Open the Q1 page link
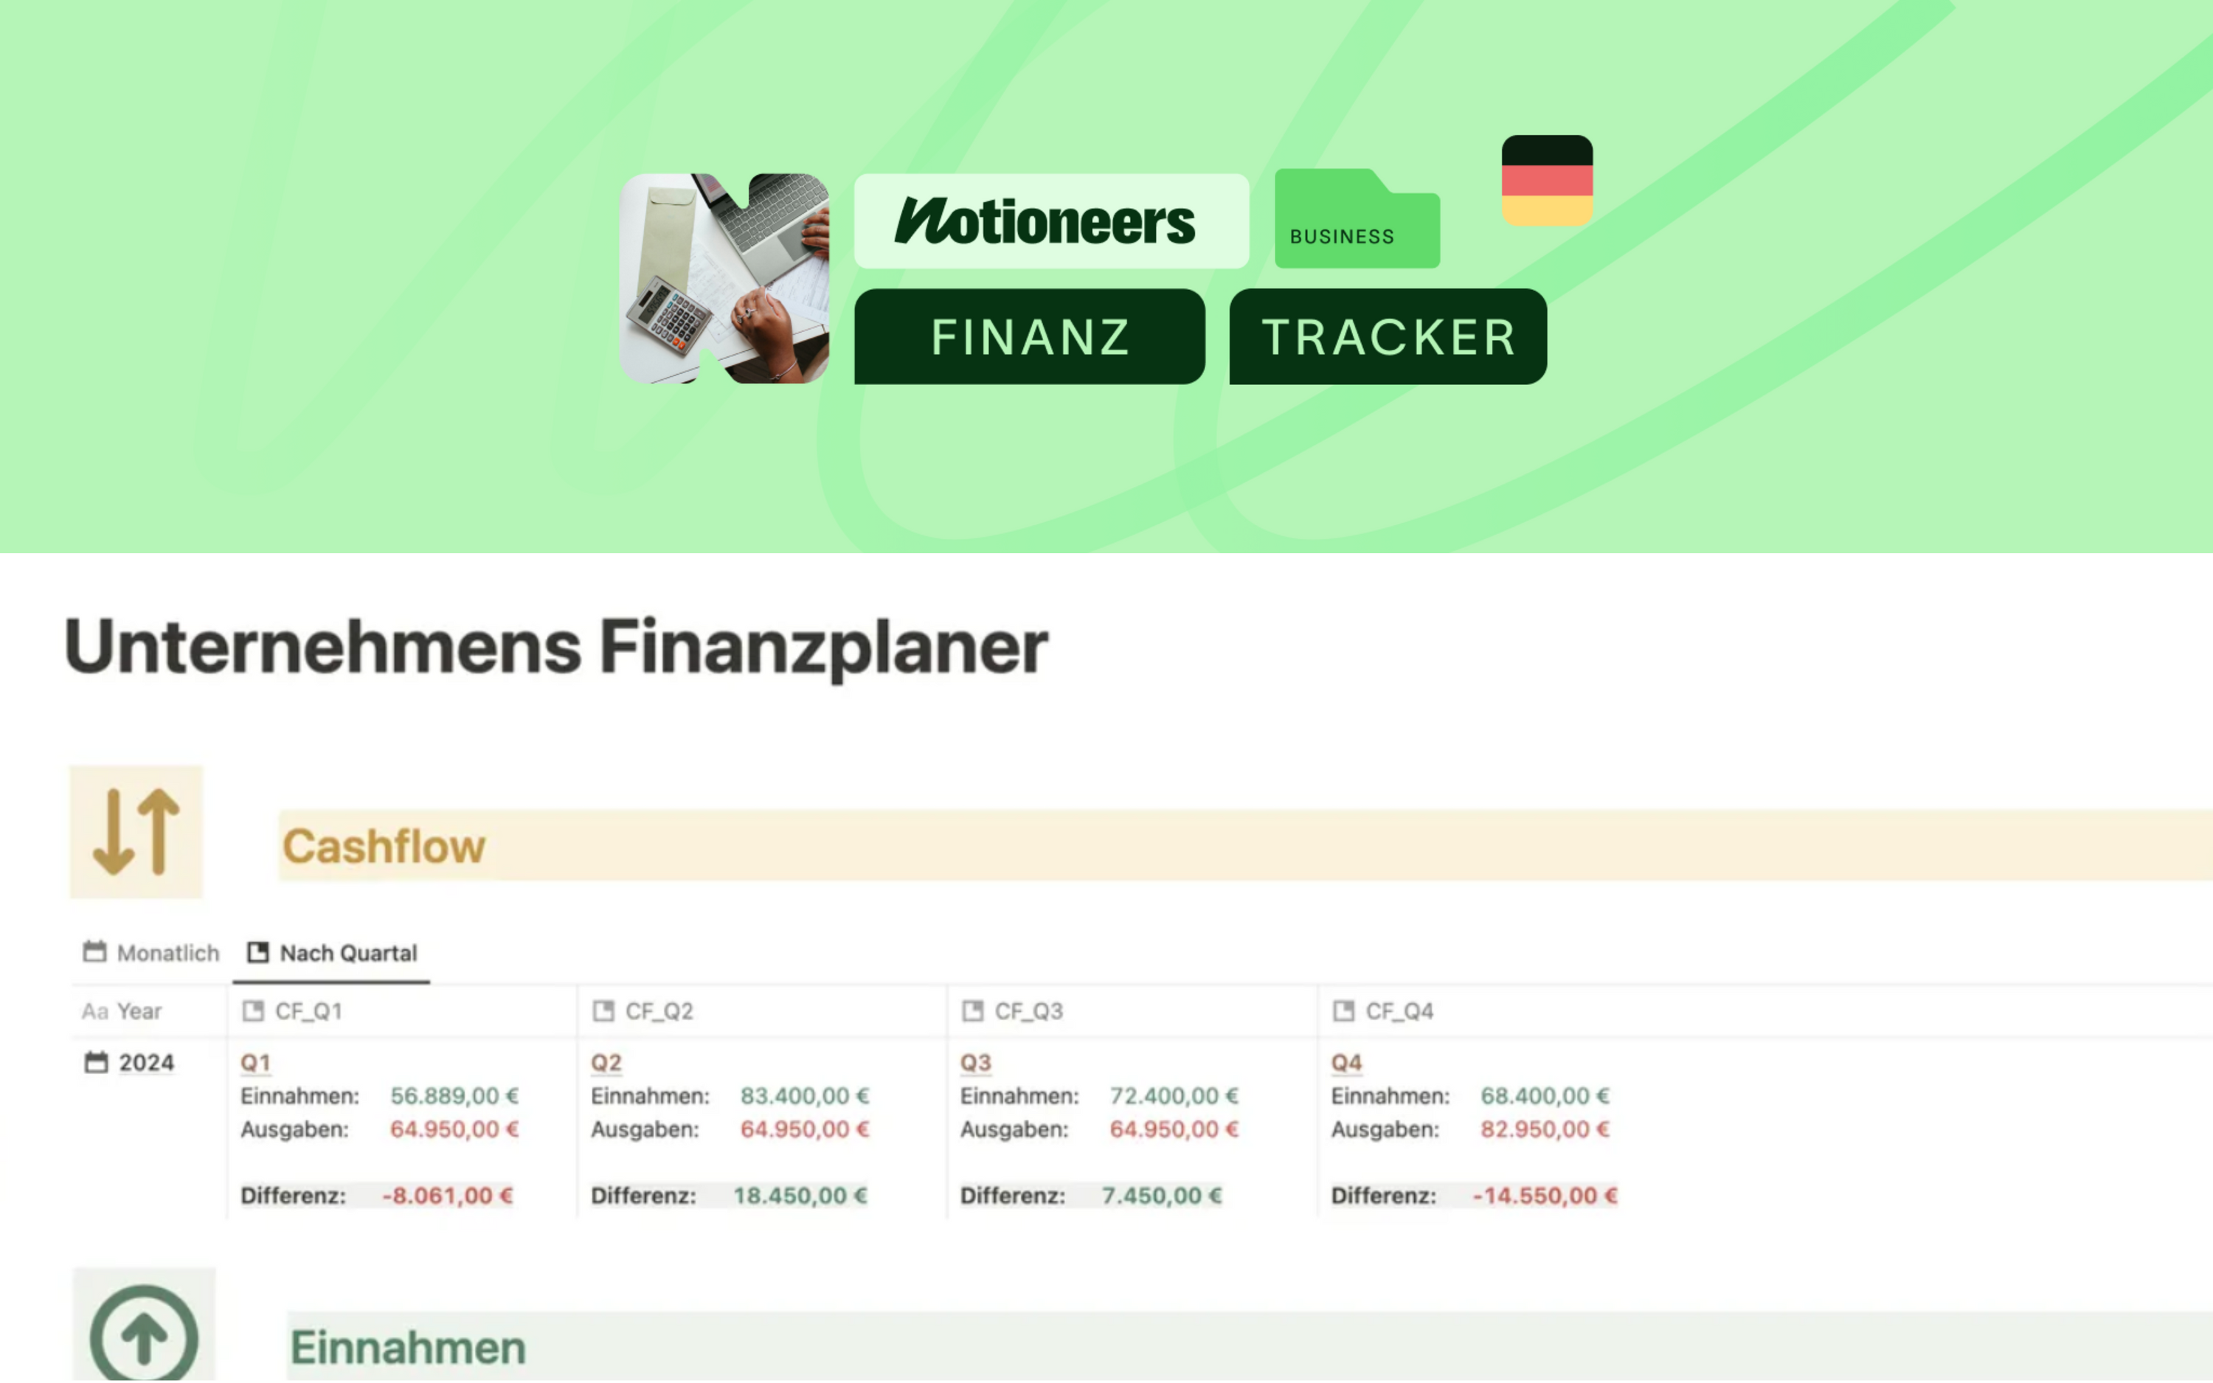The width and height of the screenshot is (2213, 1383). coord(254,1062)
